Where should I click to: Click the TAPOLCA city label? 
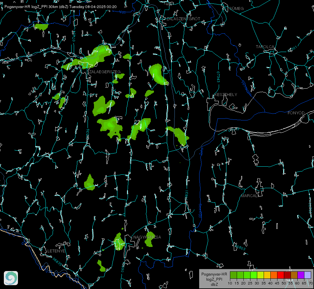tap(265, 47)
